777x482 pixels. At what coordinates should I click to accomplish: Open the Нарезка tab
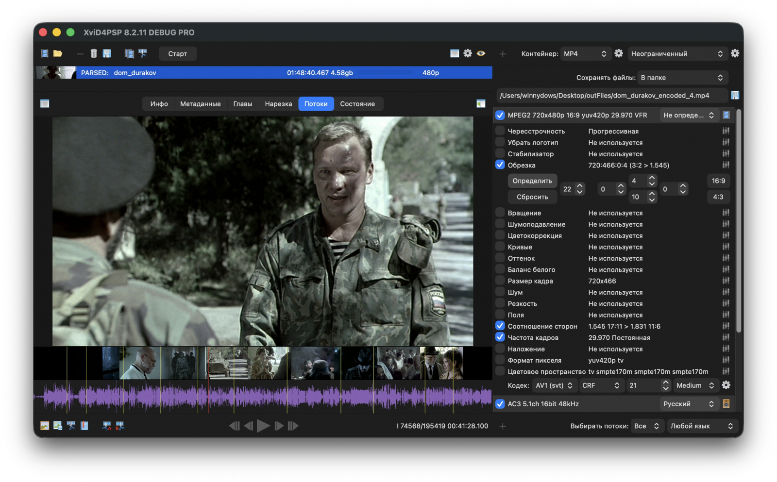[x=278, y=104]
